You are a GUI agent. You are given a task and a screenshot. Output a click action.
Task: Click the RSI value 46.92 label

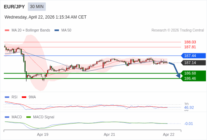pos(189,107)
